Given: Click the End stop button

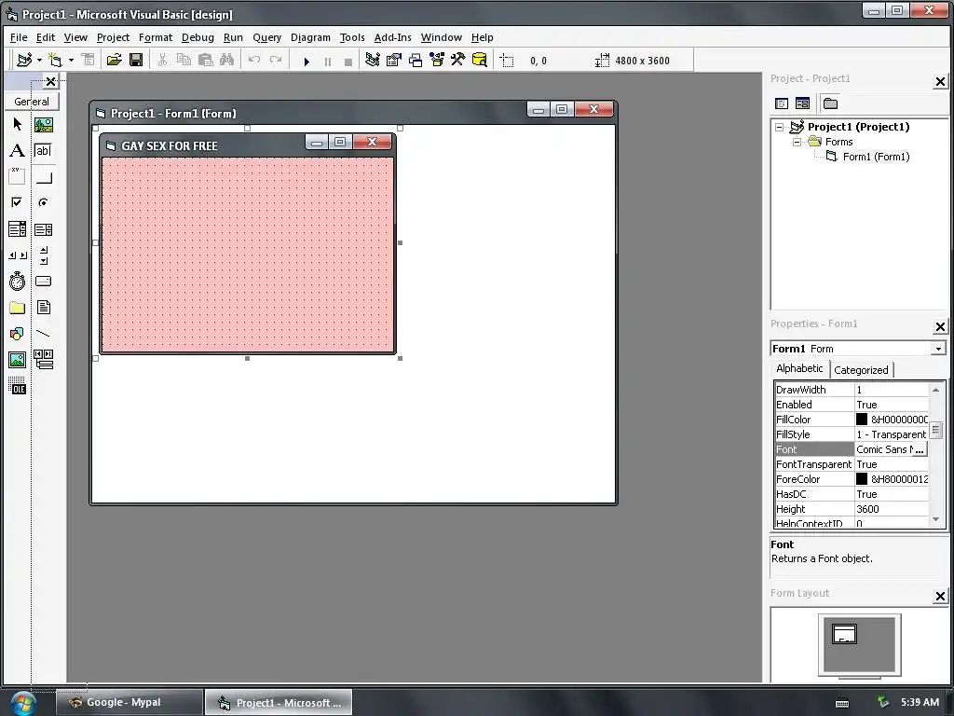Looking at the screenshot, I should point(348,62).
